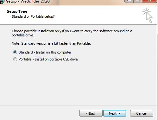This screenshot has width=158, height=120.
Task: Click the maximize button in title bar
Action: click(138, 1)
